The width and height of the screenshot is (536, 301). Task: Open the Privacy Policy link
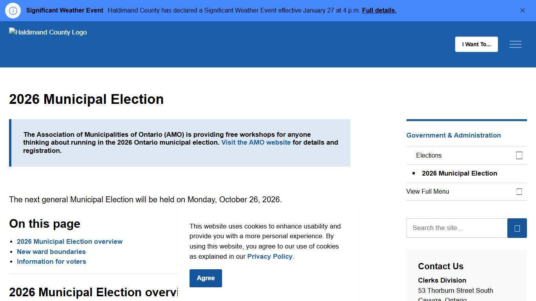point(270,257)
